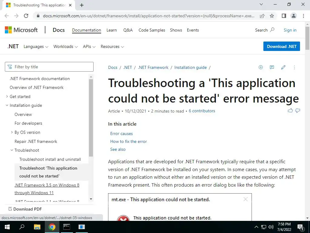Click the thumbs down rating icon

tap(298, 110)
